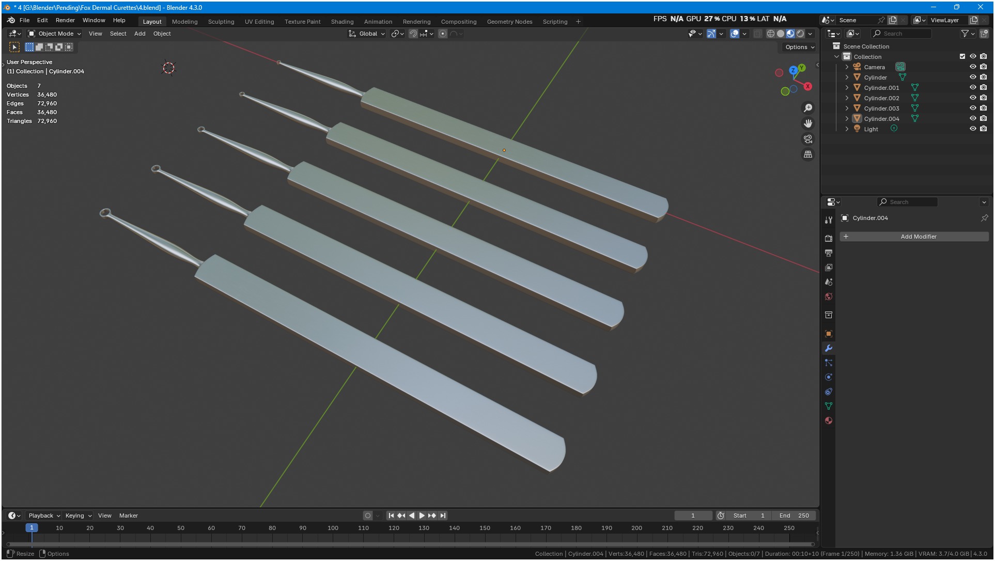The width and height of the screenshot is (995, 561).
Task: Open the Render menu
Action: point(65,20)
